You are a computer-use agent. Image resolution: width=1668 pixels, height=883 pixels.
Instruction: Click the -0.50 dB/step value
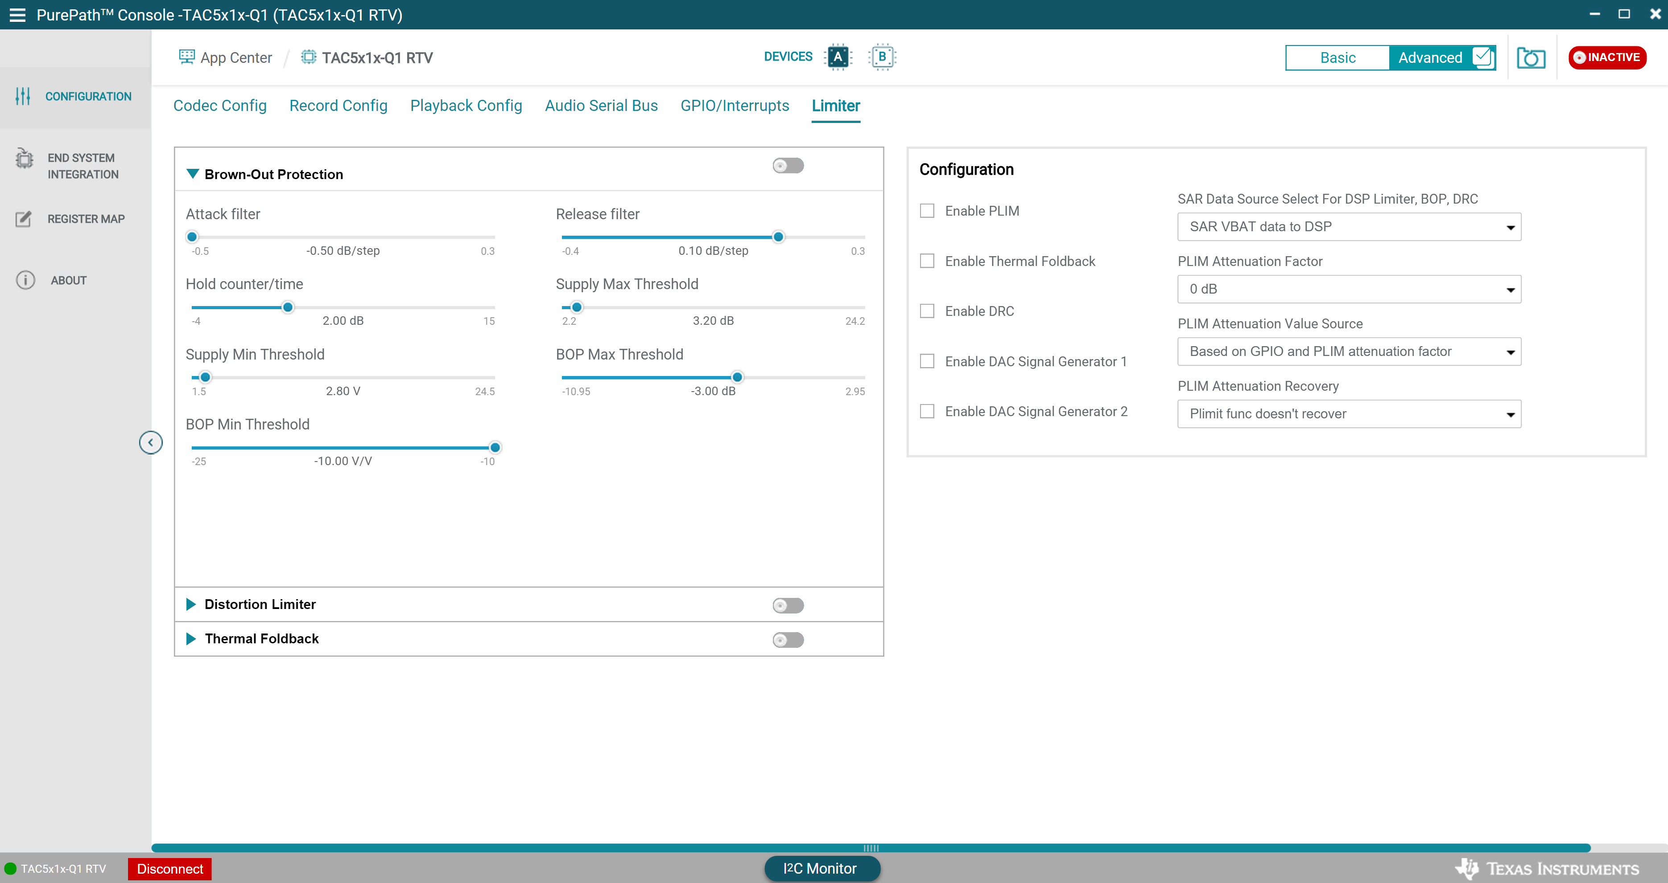pyautogui.click(x=343, y=251)
